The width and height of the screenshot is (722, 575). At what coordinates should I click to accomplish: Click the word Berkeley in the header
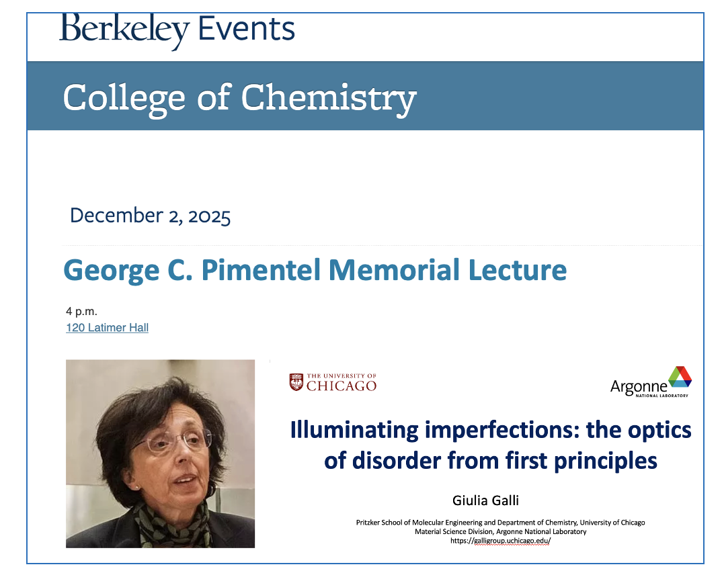[124, 30]
